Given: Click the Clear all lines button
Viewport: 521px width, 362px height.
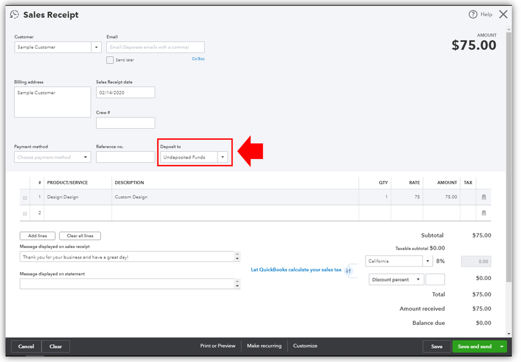Looking at the screenshot, I should (80, 236).
